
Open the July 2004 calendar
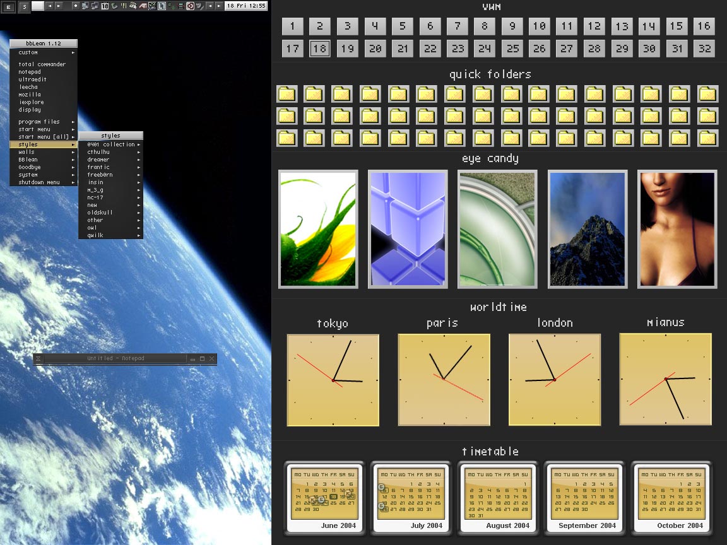(411, 498)
